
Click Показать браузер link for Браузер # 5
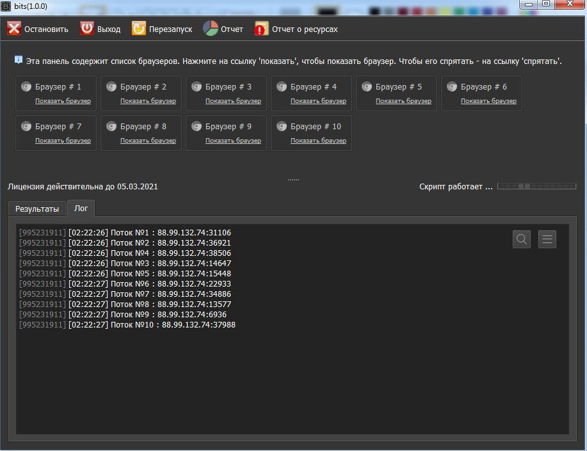click(403, 101)
